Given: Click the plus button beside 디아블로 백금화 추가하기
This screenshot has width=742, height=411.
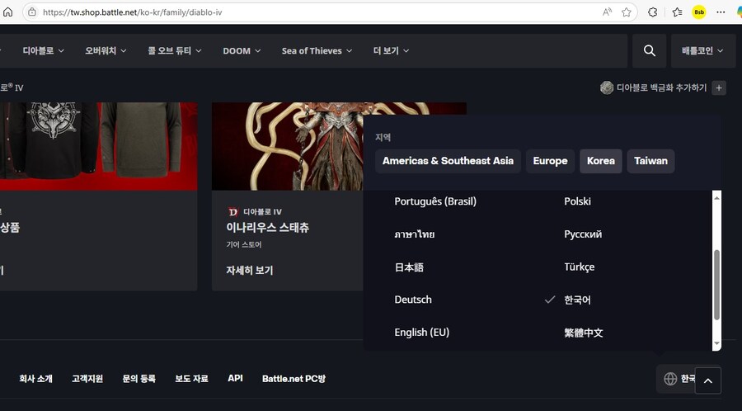Looking at the screenshot, I should pos(719,87).
